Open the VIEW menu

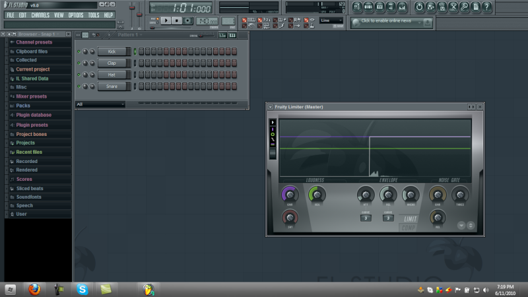(59, 15)
